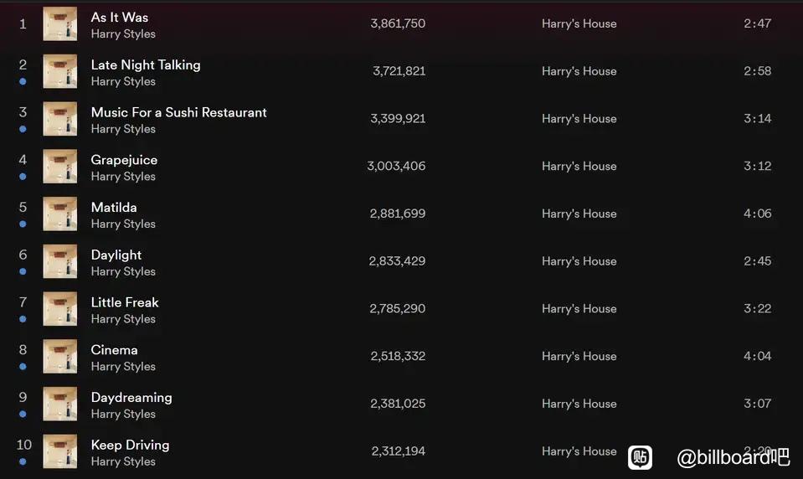This screenshot has width=803, height=479.
Task: Open Harry's House album link for As It Was
Action: [579, 23]
